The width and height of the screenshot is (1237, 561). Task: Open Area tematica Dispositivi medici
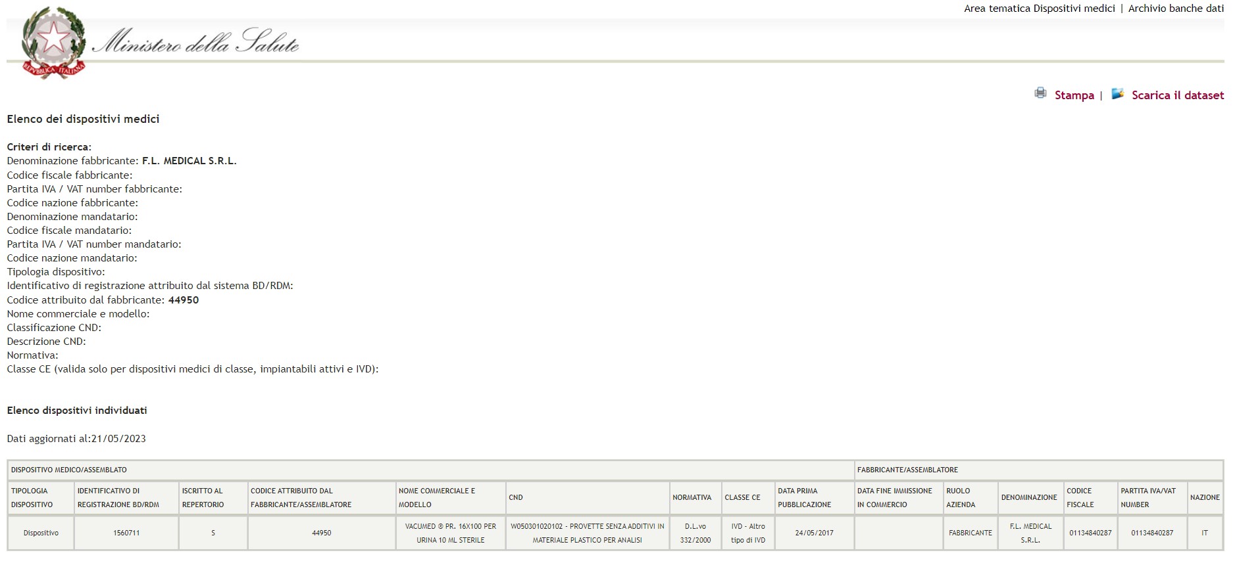tap(1039, 9)
